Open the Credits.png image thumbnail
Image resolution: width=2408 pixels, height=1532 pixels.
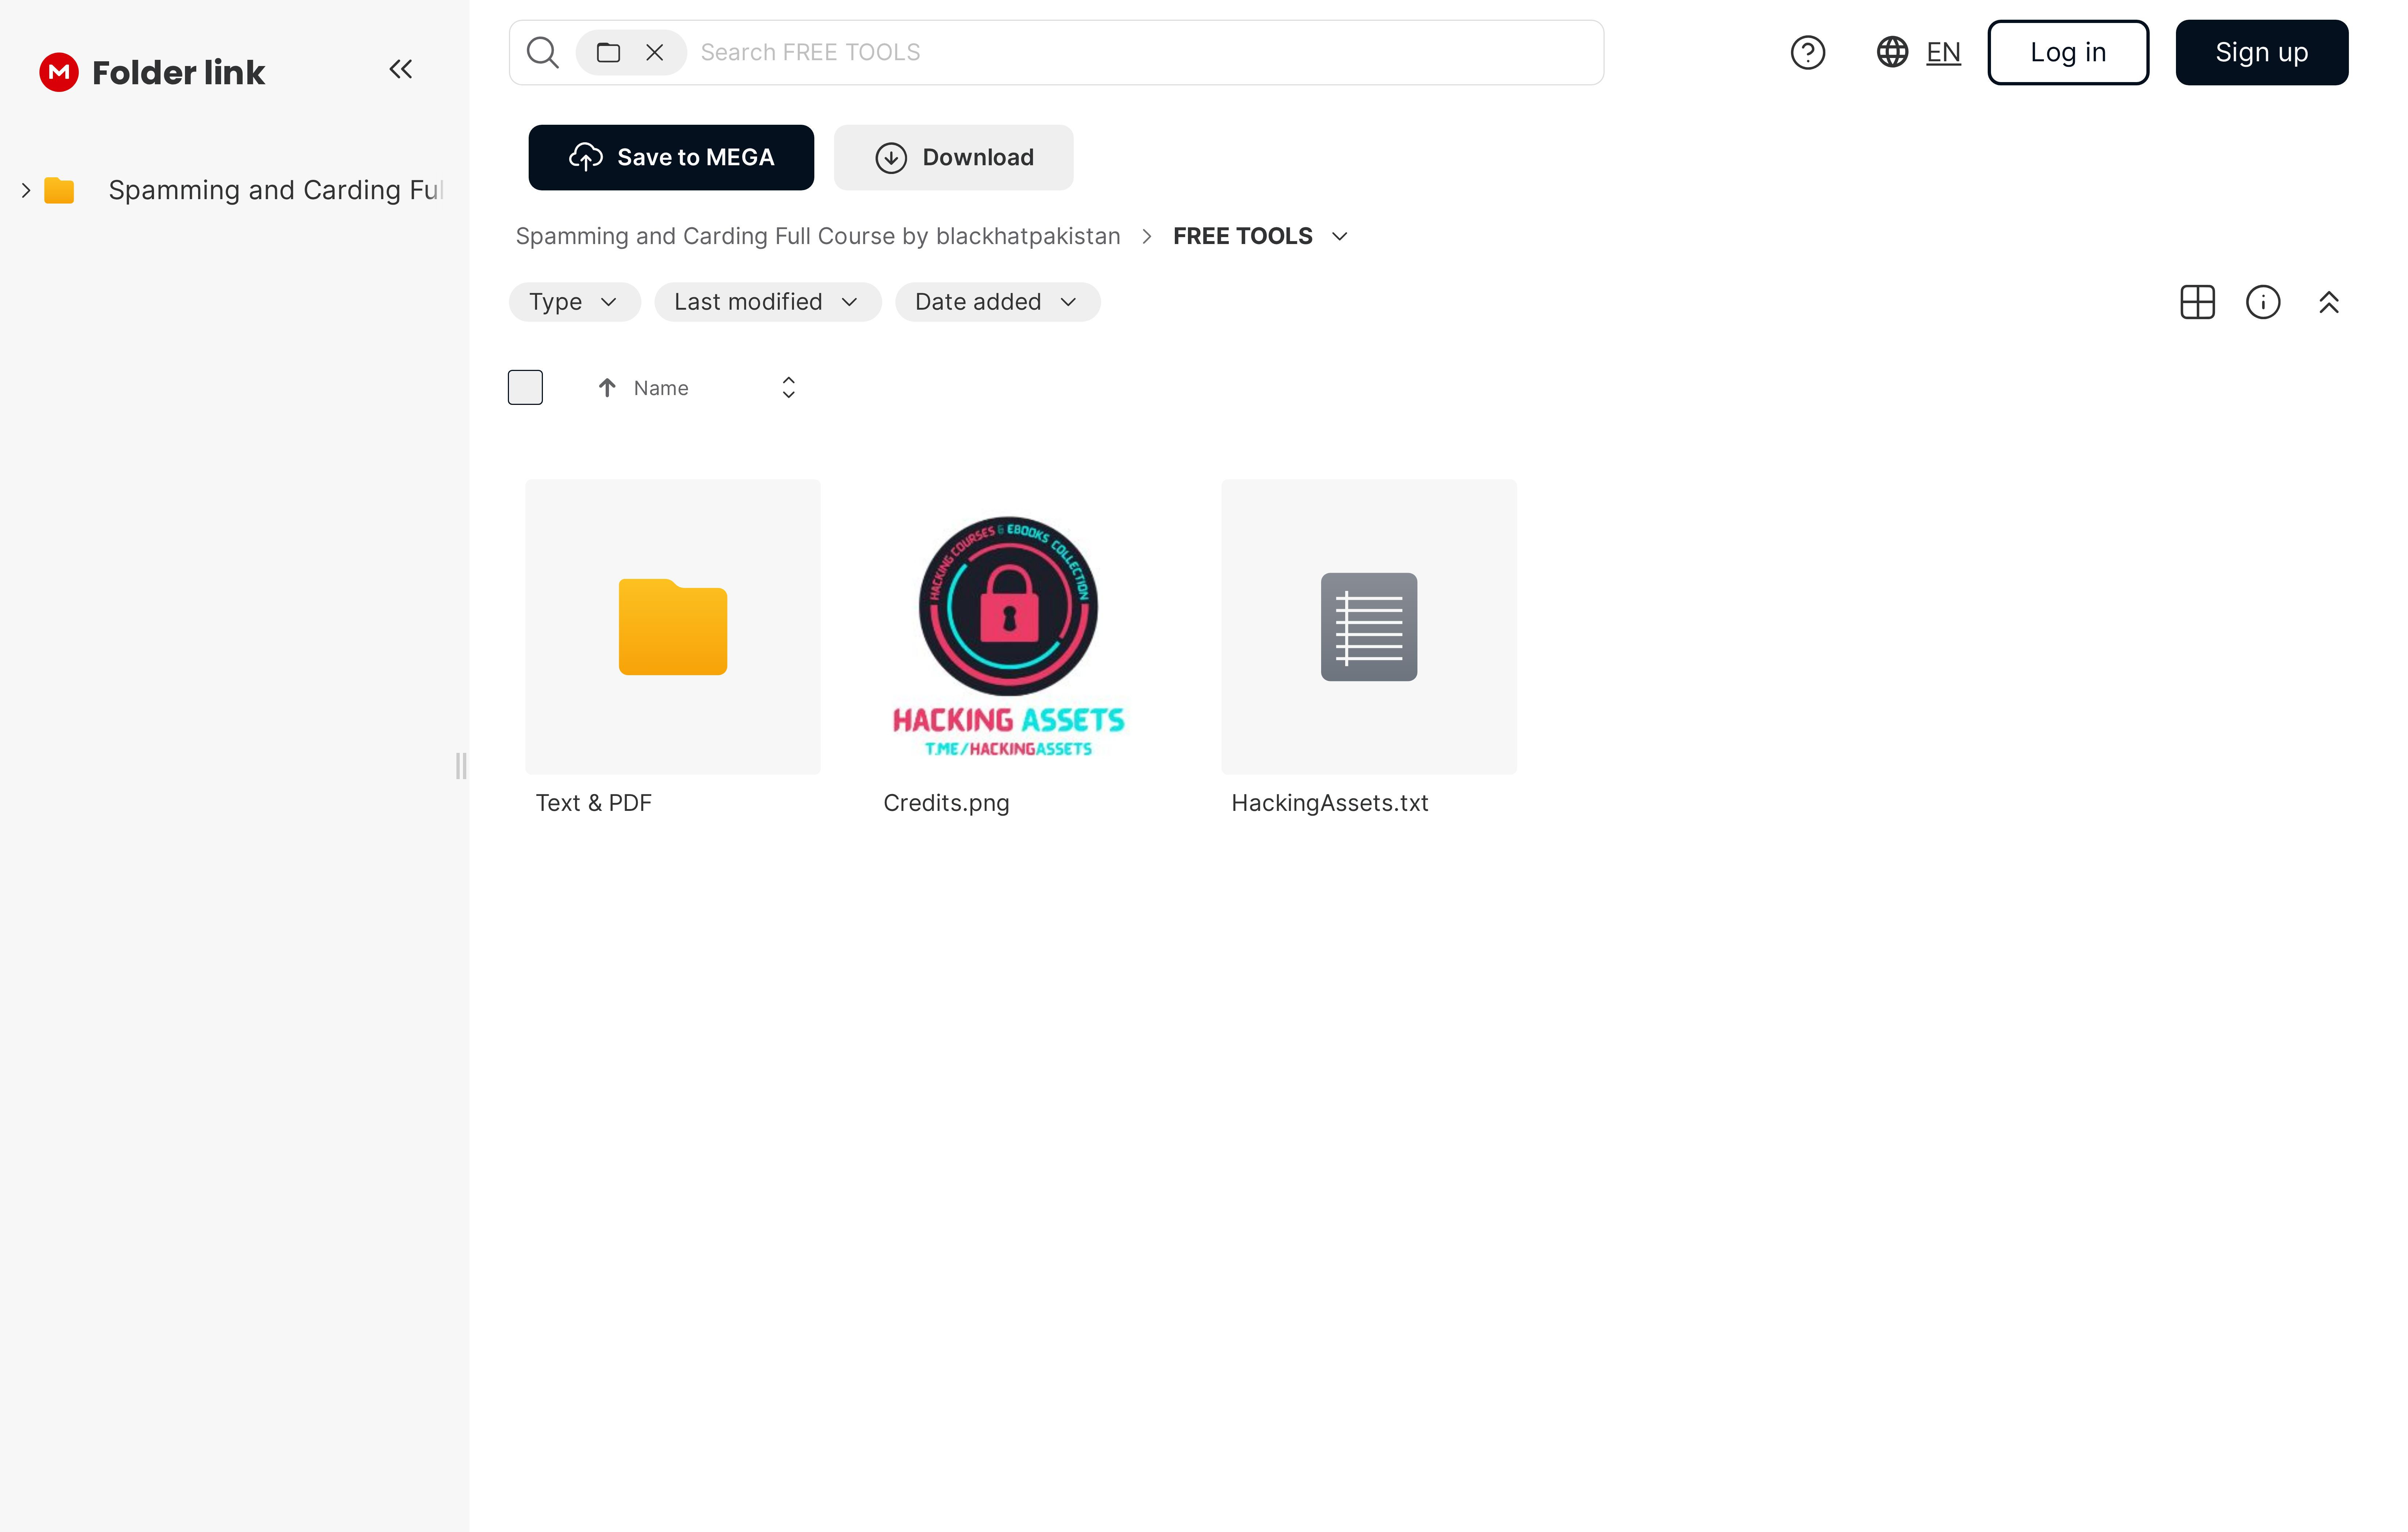pyautogui.click(x=1009, y=627)
